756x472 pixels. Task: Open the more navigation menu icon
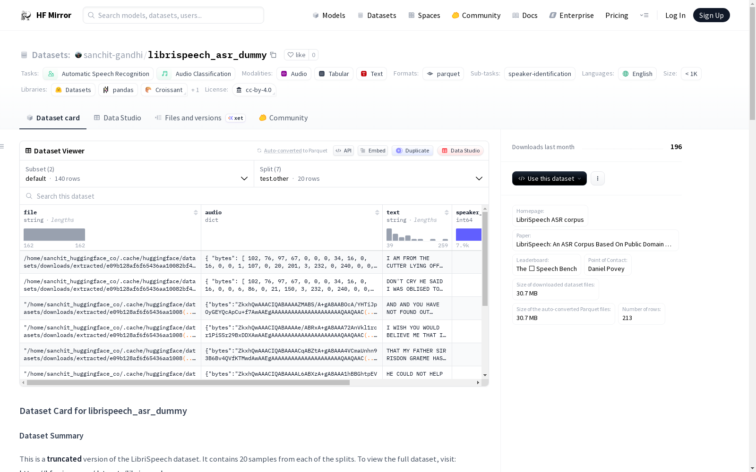pos(644,15)
